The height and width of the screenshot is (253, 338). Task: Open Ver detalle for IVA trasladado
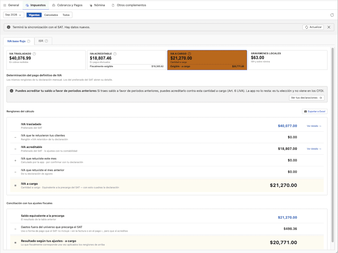pos(314,126)
